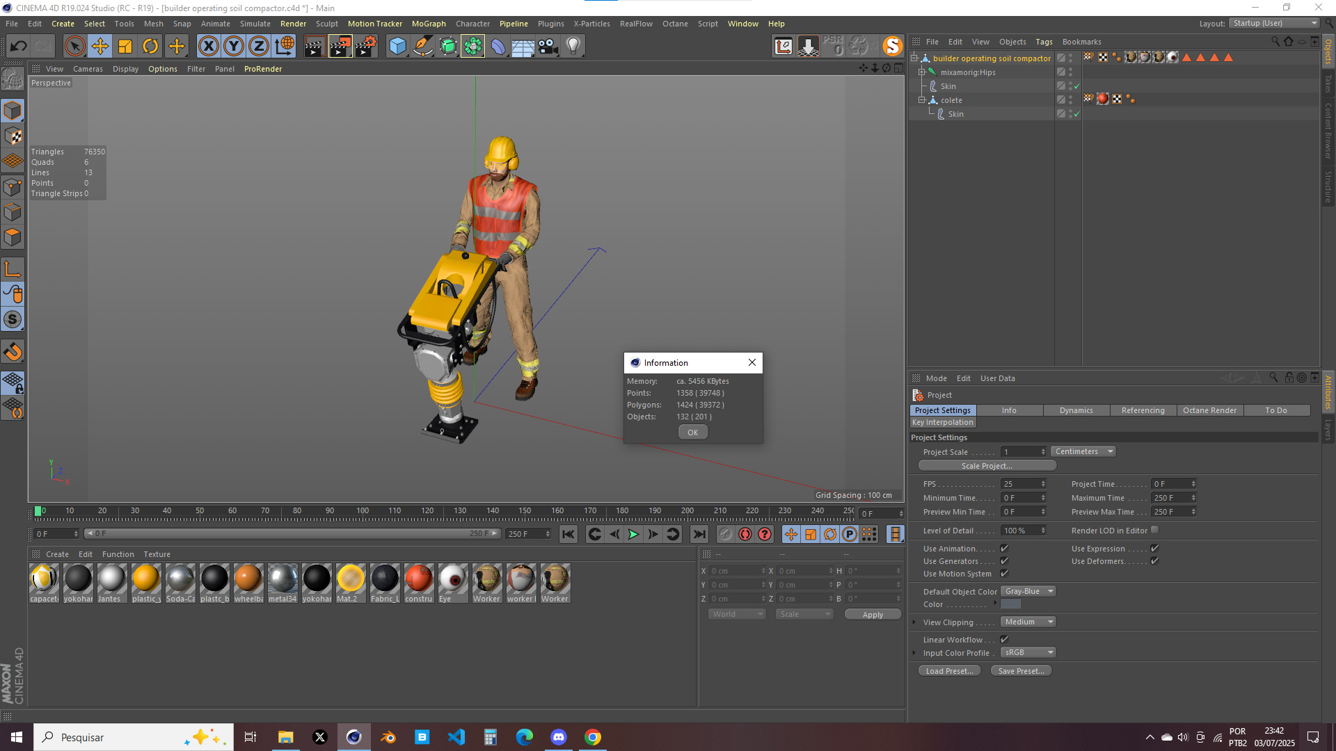Click Record Active Objects keyframe button

[x=726, y=534]
